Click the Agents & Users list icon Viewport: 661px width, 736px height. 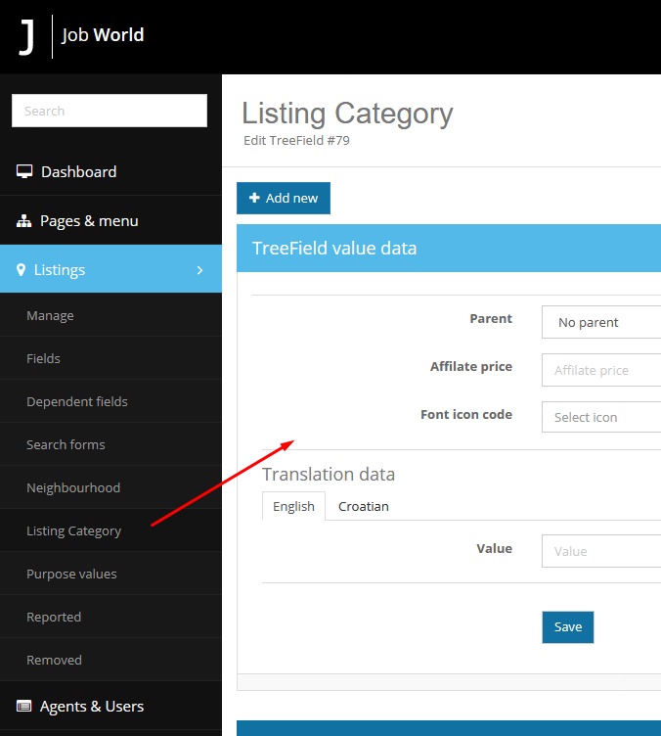point(24,707)
